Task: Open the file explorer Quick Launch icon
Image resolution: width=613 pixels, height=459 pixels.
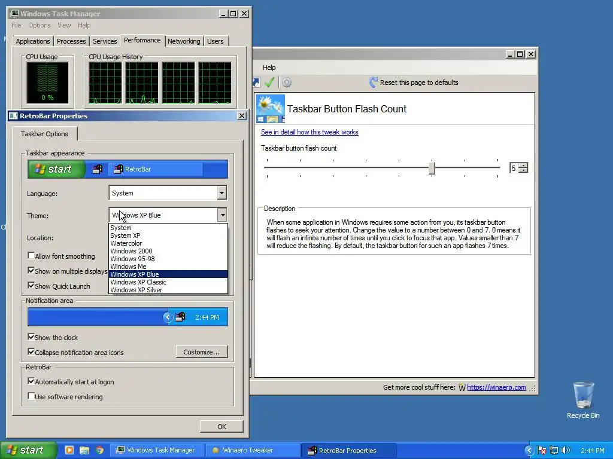Action: tap(84, 450)
